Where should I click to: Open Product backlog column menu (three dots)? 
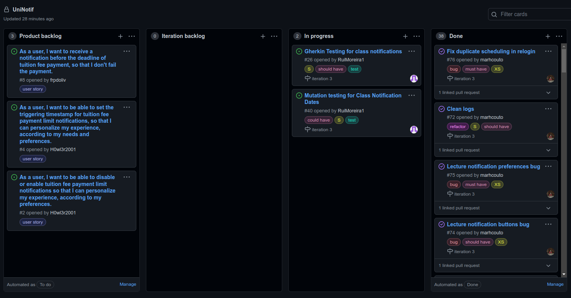click(x=132, y=36)
